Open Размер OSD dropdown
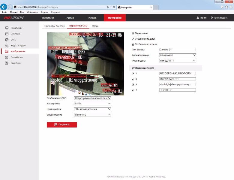 click(92, 103)
